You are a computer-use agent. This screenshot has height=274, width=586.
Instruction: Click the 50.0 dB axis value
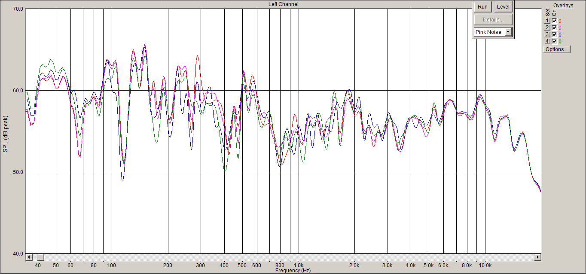click(18, 172)
